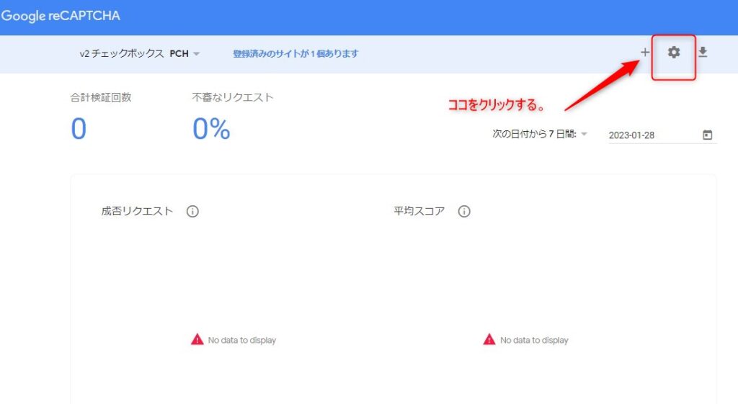
Task: Click the 平均スコア chart heading
Action: [x=419, y=211]
